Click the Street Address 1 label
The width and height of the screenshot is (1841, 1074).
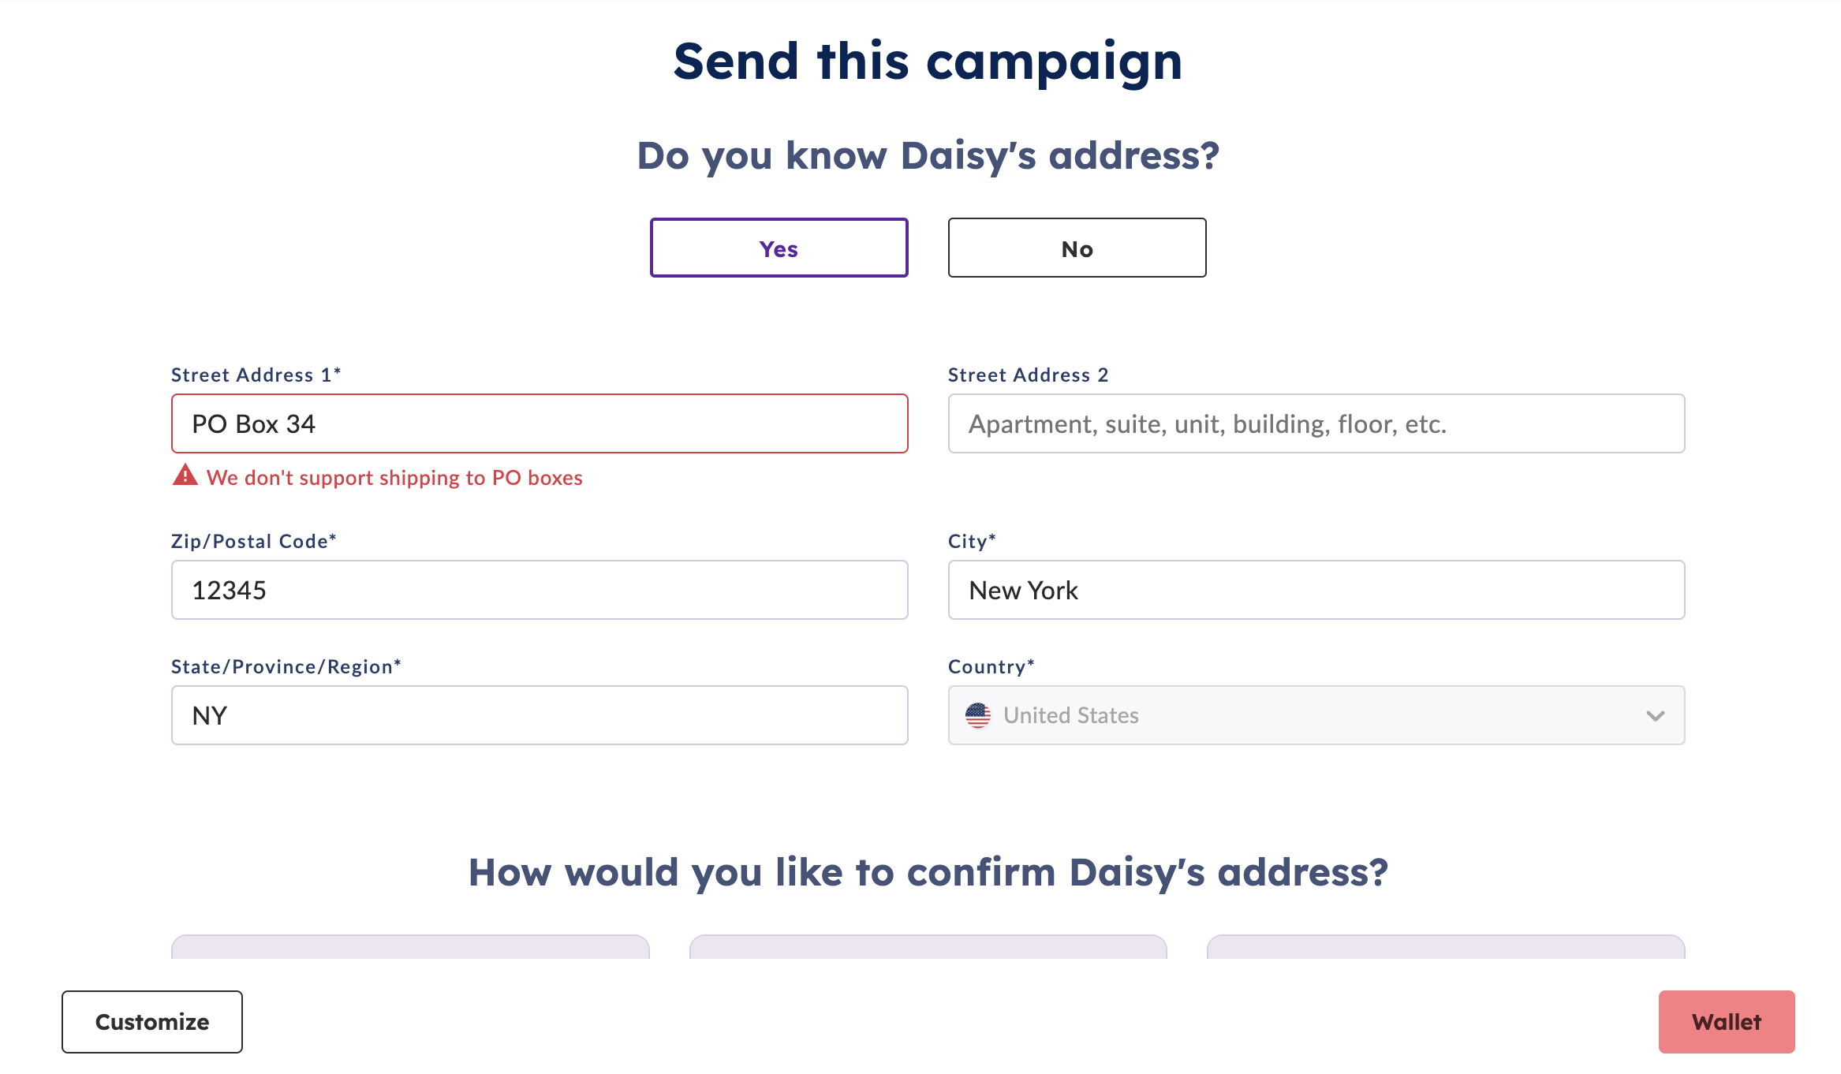click(x=256, y=375)
